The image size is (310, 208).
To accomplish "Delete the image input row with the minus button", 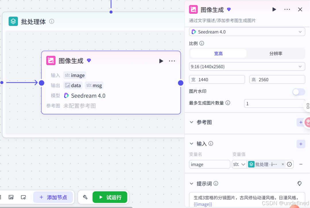I will pyautogui.click(x=301, y=164).
